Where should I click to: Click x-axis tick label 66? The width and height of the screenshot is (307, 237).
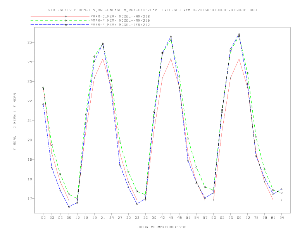click(x=231, y=218)
